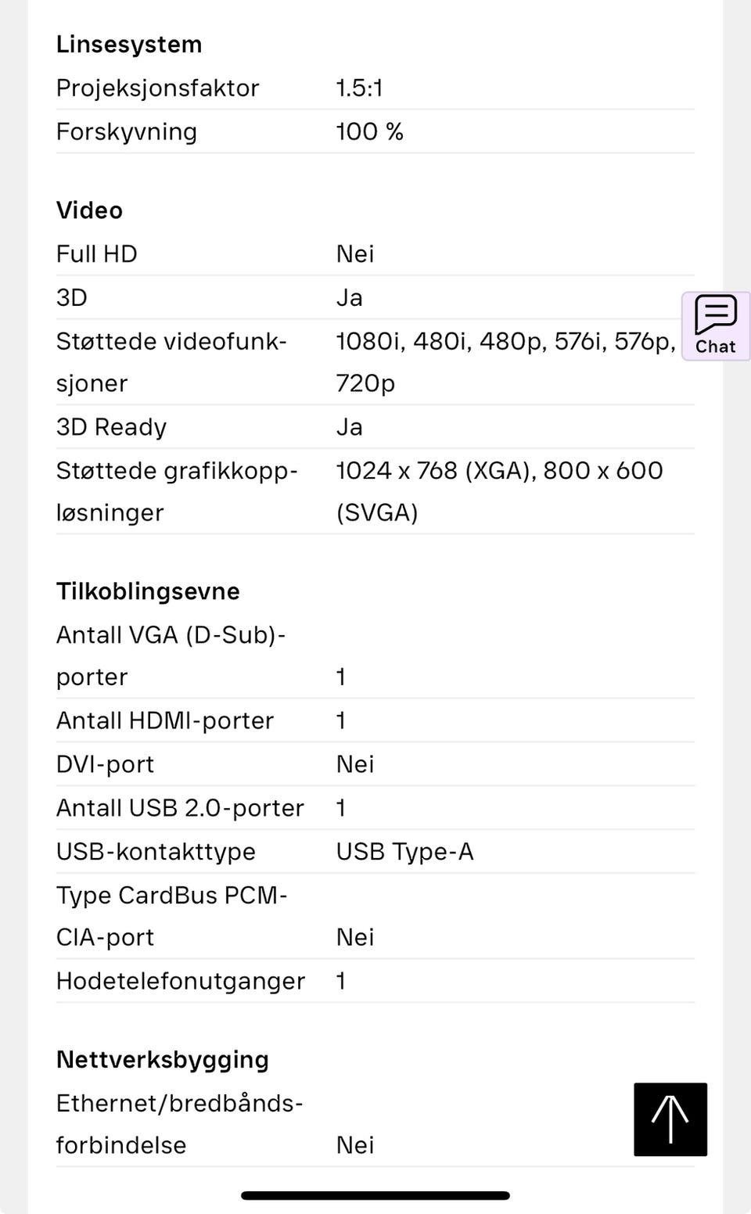Click the Projeksjonsfaktor label

coord(157,88)
